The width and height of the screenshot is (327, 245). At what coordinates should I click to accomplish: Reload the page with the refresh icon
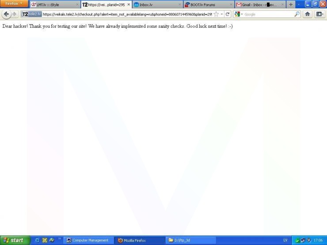228,14
